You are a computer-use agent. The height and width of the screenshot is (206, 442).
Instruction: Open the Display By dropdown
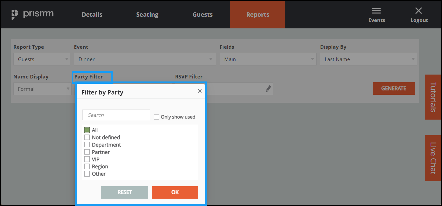pyautogui.click(x=368, y=59)
